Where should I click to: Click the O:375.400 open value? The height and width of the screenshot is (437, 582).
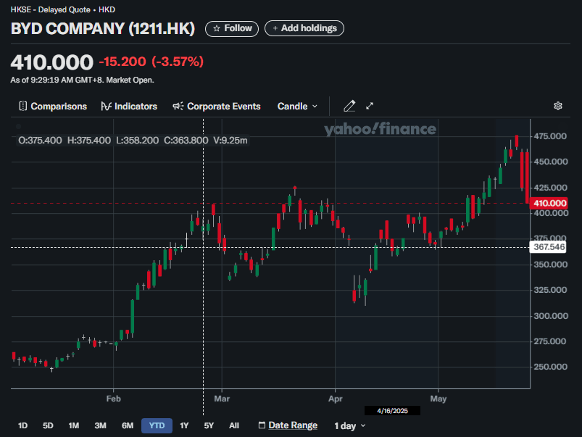(40, 141)
